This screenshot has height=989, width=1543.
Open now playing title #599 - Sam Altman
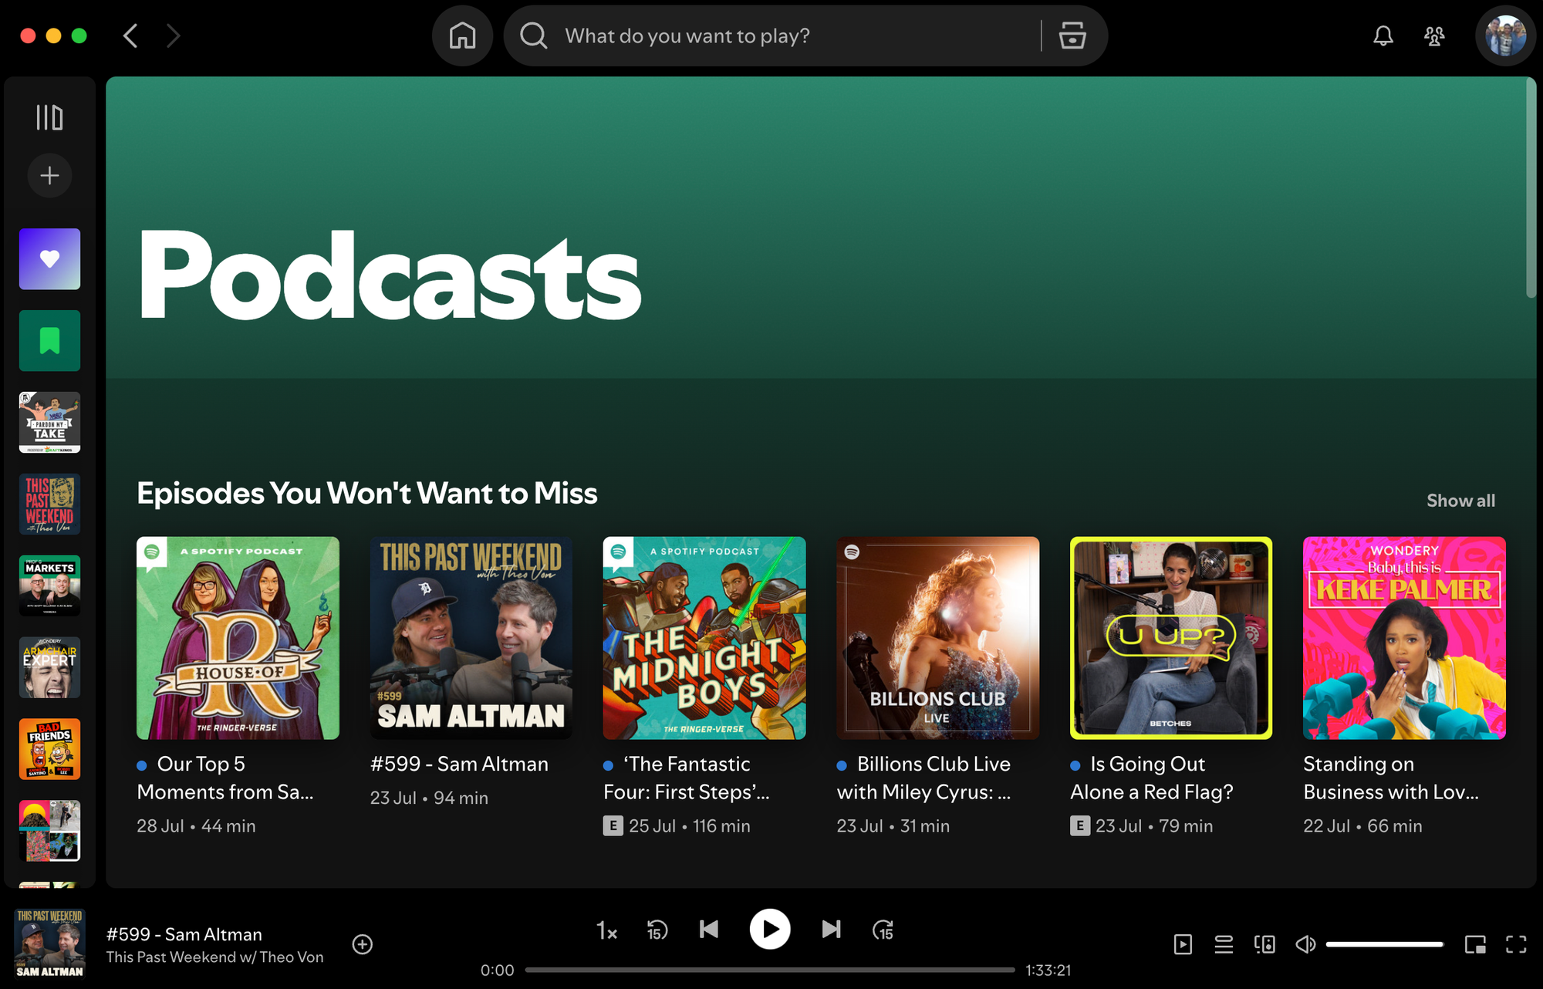point(184,934)
